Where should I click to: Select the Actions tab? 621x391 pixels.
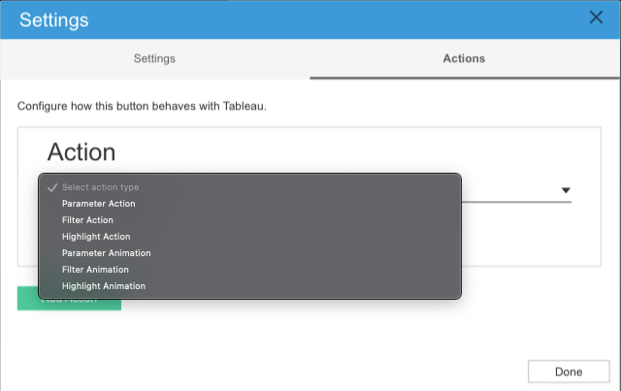coord(464,58)
